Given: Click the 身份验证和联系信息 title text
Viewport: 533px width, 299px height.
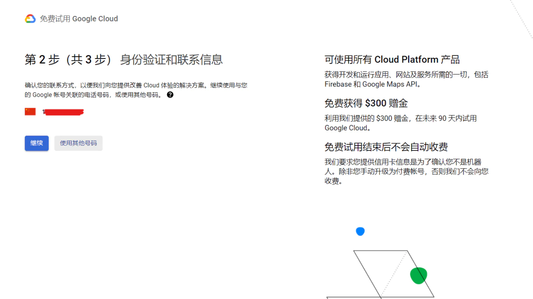Looking at the screenshot, I should pos(171,60).
